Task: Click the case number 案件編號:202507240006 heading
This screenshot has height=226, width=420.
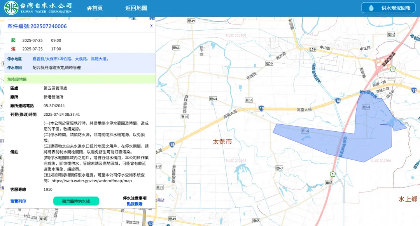Action: coord(37,26)
